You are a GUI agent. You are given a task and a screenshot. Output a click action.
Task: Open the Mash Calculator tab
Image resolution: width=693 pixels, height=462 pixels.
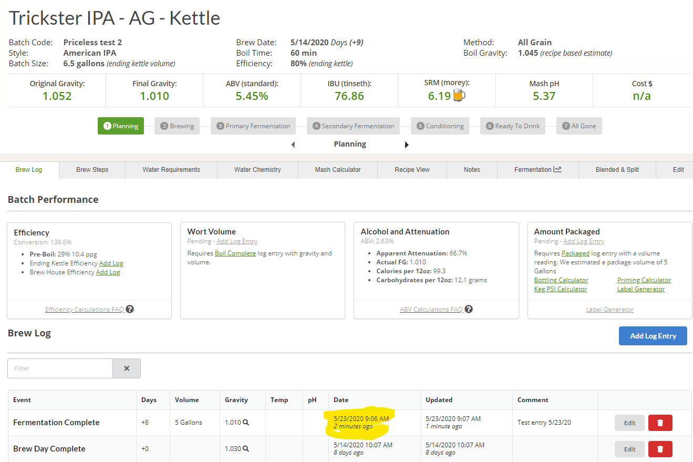click(338, 170)
